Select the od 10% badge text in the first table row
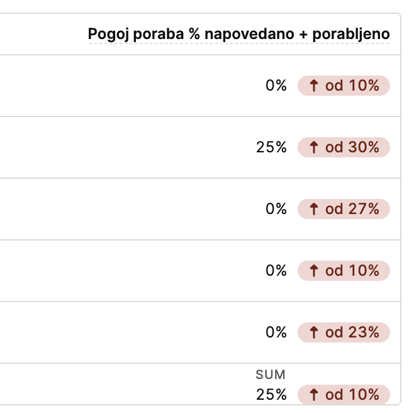This screenshot has height=413, width=414. click(x=352, y=86)
